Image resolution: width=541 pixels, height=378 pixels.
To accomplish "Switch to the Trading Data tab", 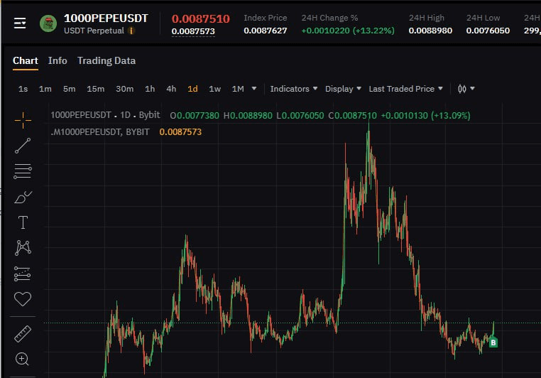I will [x=106, y=60].
